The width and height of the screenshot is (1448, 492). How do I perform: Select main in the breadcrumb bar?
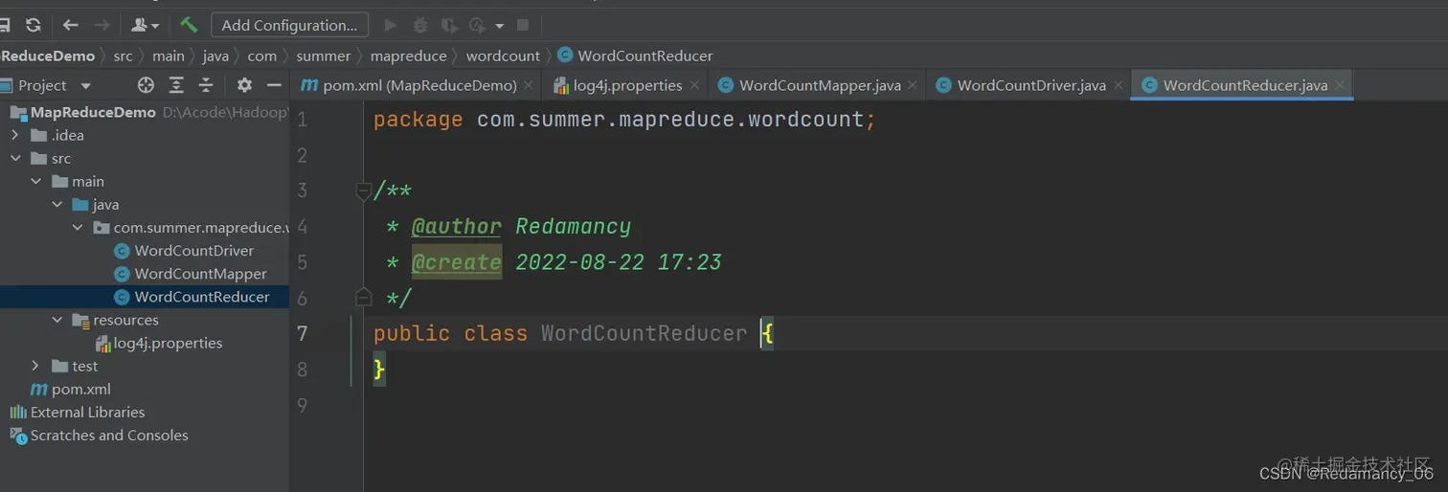pyautogui.click(x=169, y=56)
